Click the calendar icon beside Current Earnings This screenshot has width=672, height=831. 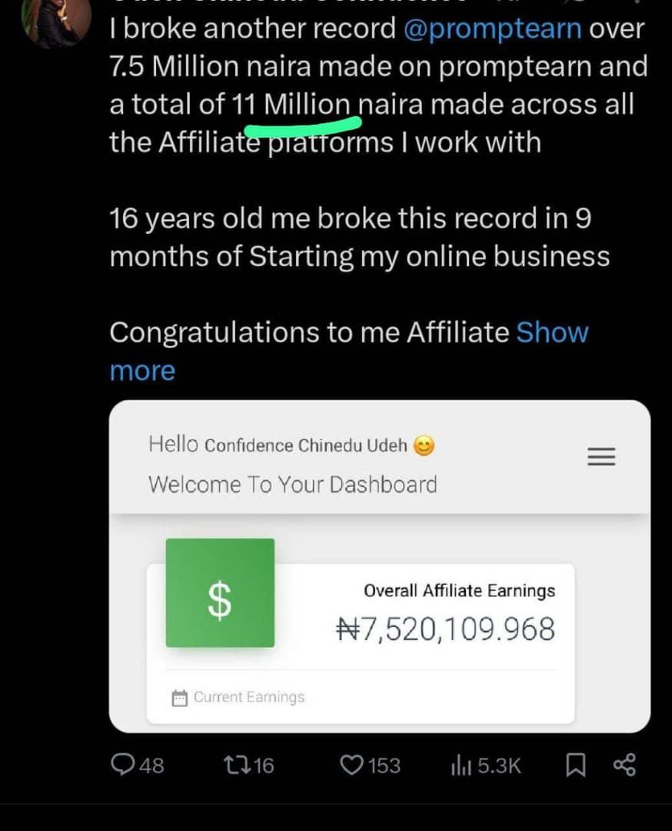180,698
